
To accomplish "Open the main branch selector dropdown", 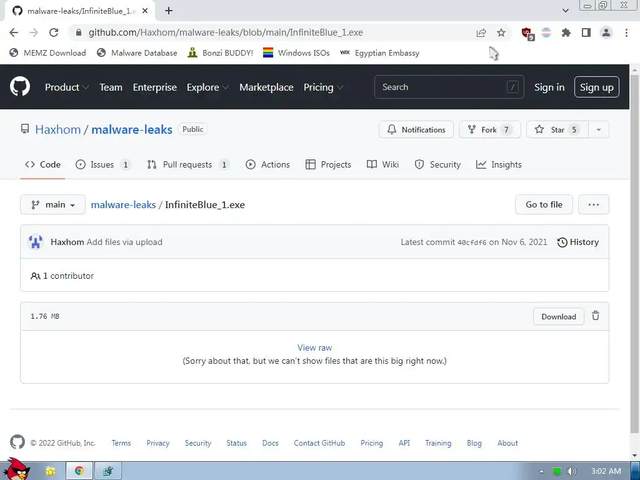I will pos(52,204).
